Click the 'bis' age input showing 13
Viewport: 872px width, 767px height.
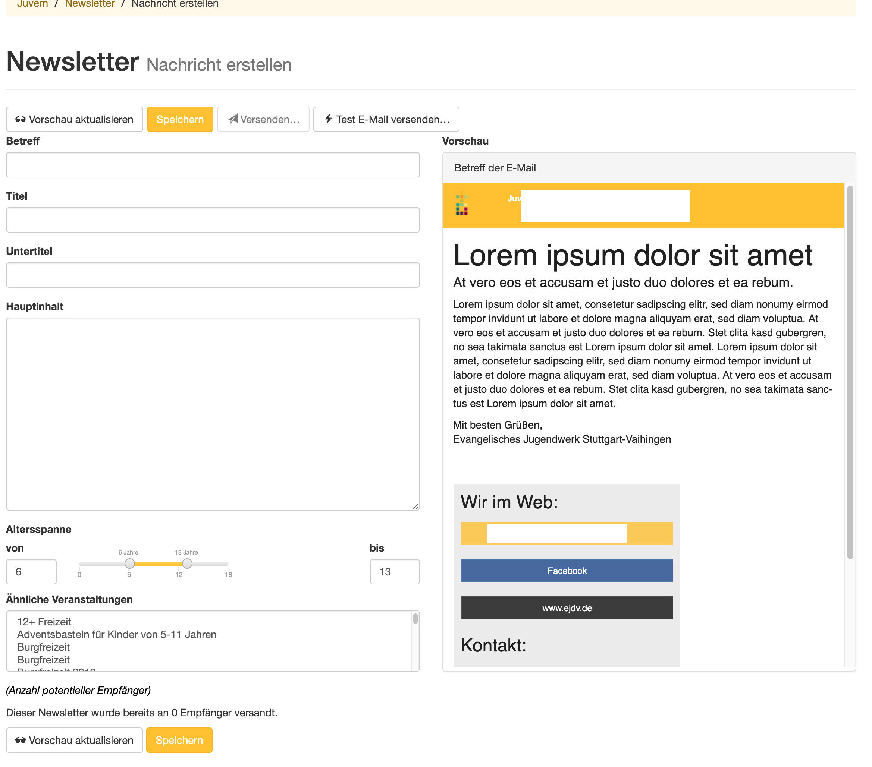(395, 571)
